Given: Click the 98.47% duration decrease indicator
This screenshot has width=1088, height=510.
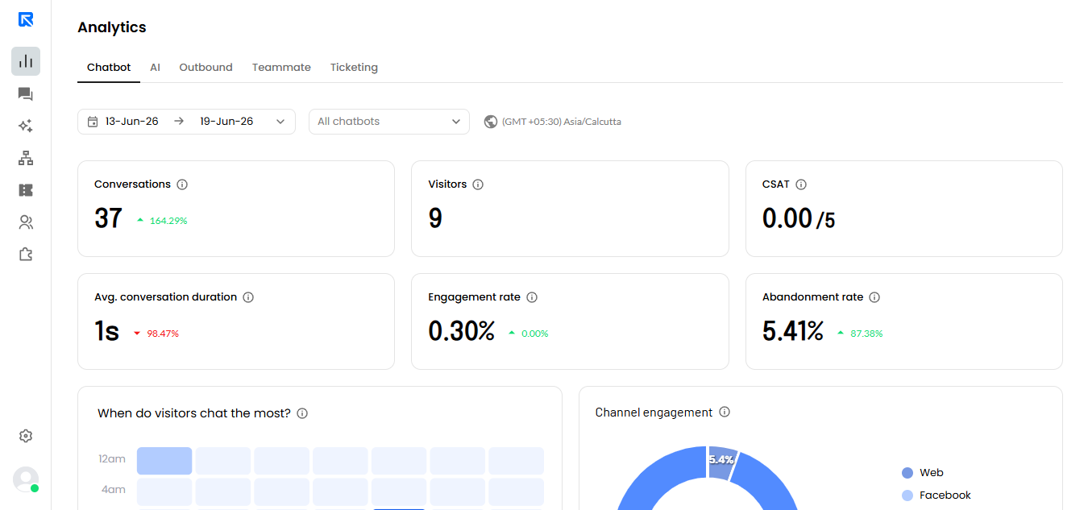Looking at the screenshot, I should tap(156, 334).
